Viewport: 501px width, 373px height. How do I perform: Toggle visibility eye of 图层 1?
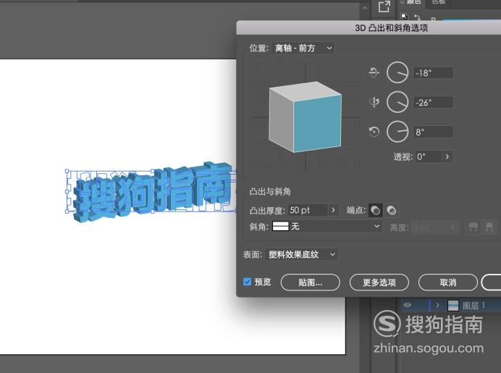tap(407, 305)
